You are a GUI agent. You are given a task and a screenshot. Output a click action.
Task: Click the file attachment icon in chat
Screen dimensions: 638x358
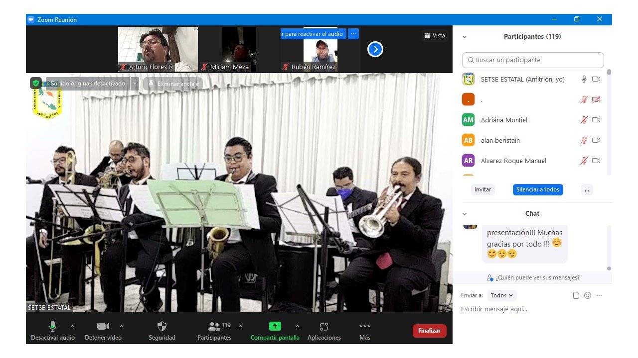point(576,295)
